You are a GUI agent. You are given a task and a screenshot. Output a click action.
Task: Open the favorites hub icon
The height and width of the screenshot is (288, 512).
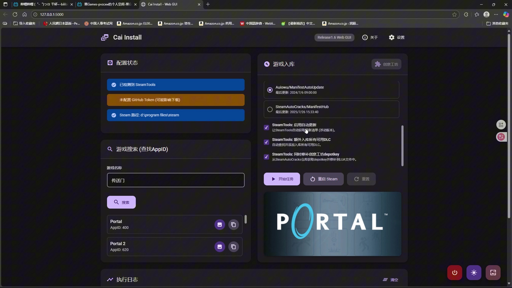[x=477, y=14]
